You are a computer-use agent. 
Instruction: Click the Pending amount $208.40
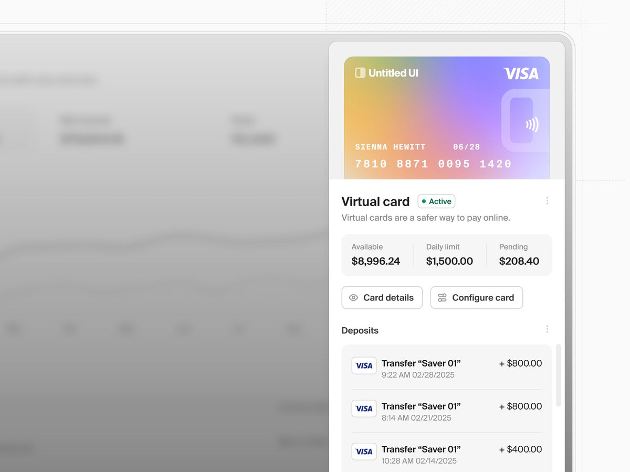pyautogui.click(x=519, y=261)
